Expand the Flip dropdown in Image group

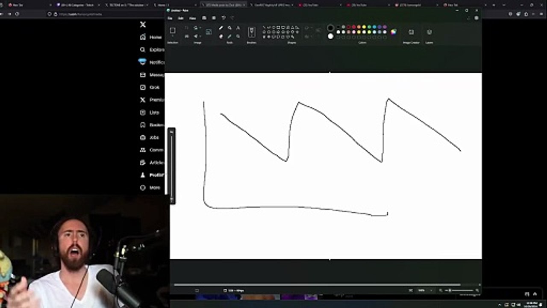(200, 36)
